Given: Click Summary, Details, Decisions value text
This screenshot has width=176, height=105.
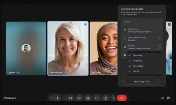Looking at the screenshot, I should [139, 48].
